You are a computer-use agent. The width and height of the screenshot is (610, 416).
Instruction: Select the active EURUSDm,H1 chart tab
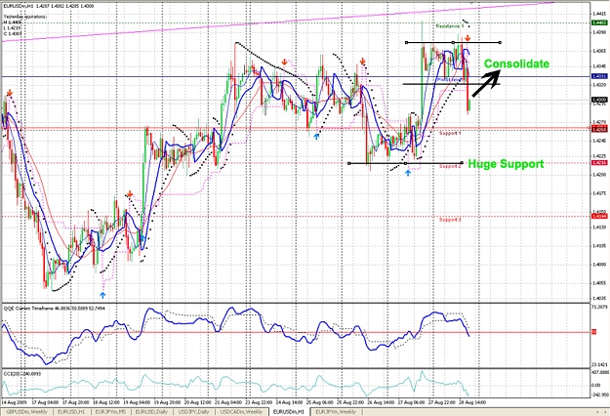pos(288,412)
